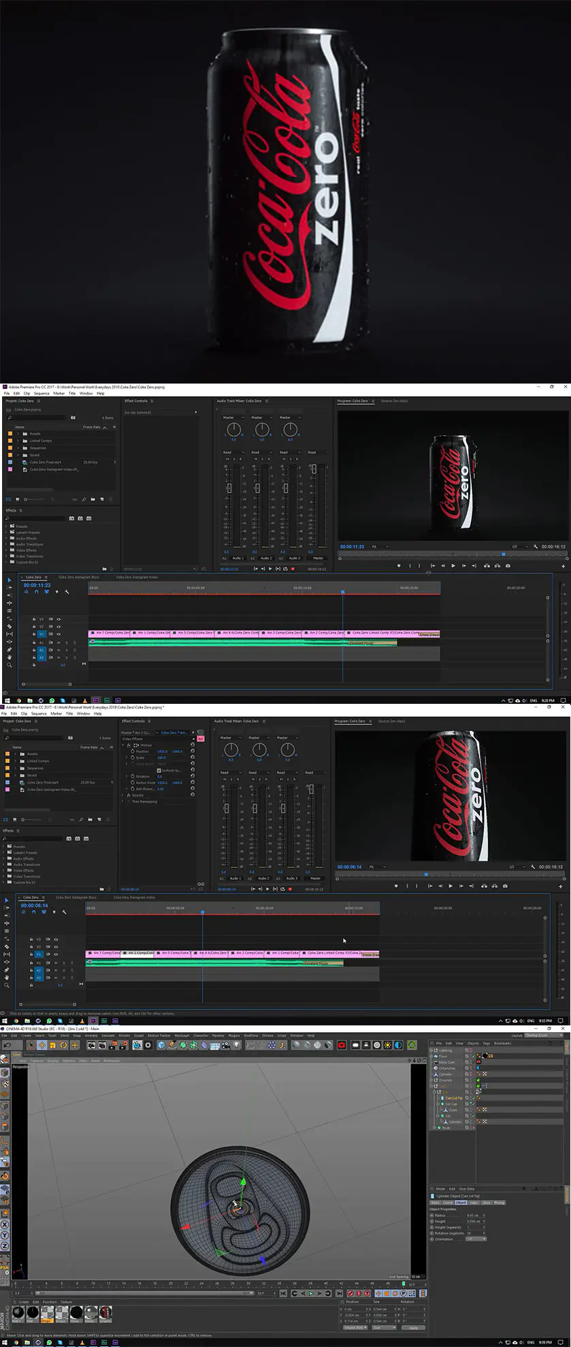This screenshot has height=1347, width=571.
Task: Reset the Position parameter in Effect Controls
Action: point(193,752)
